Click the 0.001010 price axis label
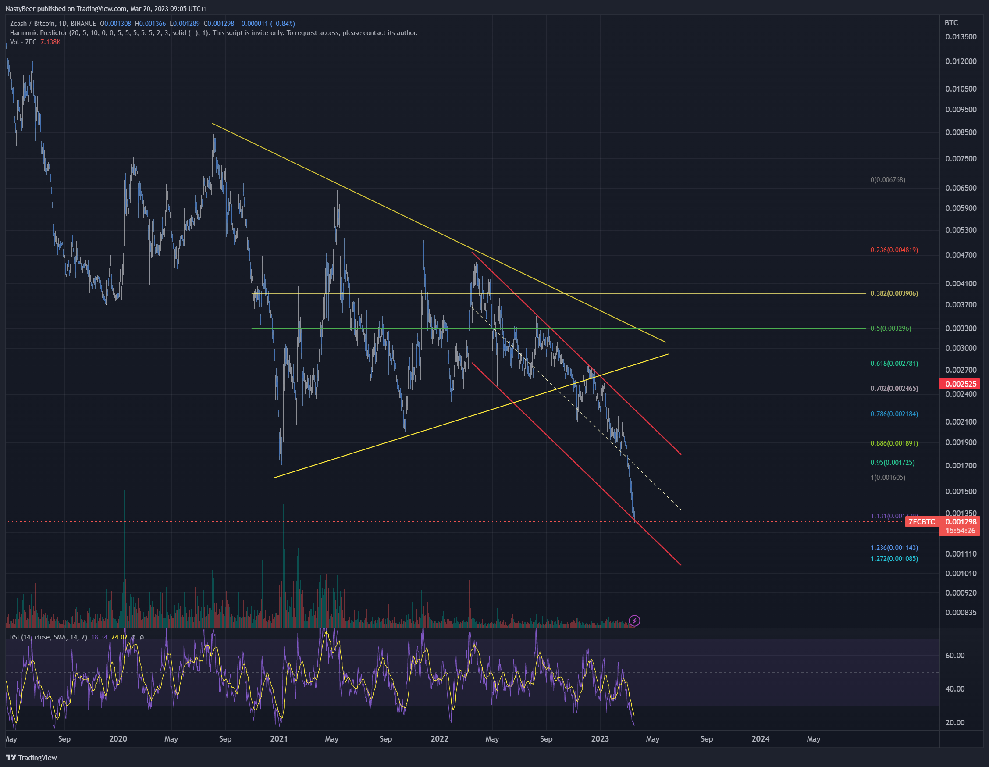The width and height of the screenshot is (989, 767). tap(961, 574)
